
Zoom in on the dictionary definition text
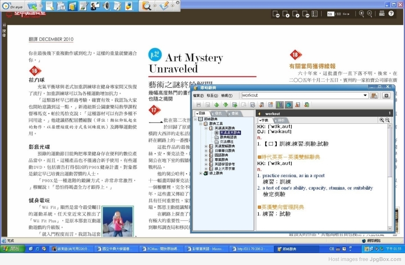[x=382, y=120]
